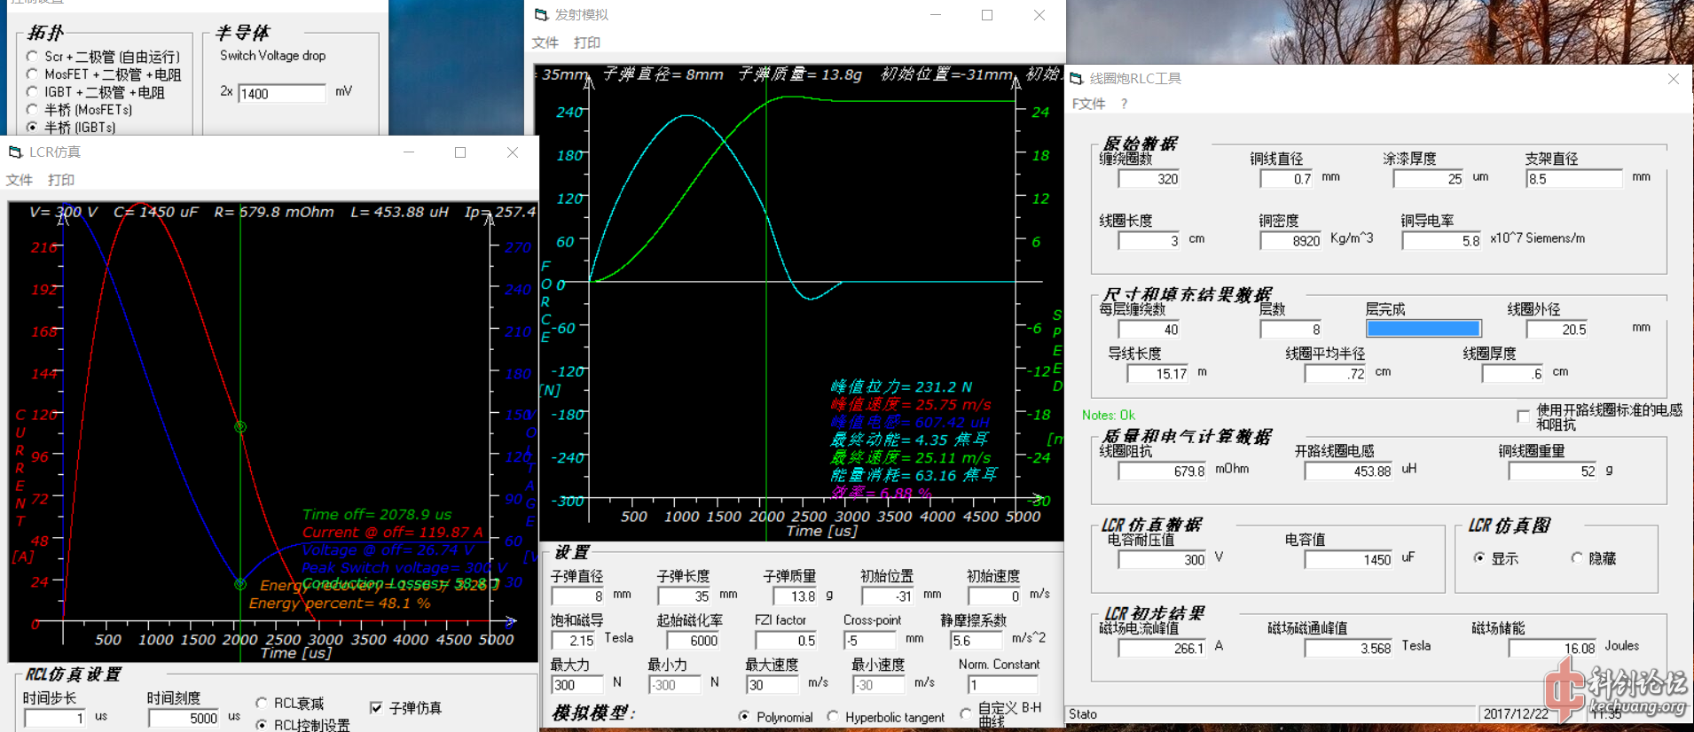Select 隐藏 for LCR仿真图
The height and width of the screenshot is (732, 1694).
click(x=1577, y=558)
